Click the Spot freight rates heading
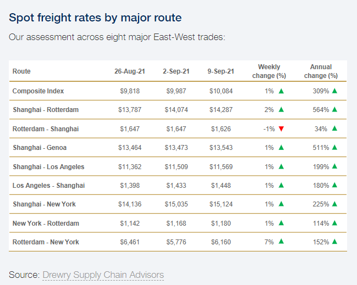Viewport: 357px width, 285px height. (x=95, y=18)
